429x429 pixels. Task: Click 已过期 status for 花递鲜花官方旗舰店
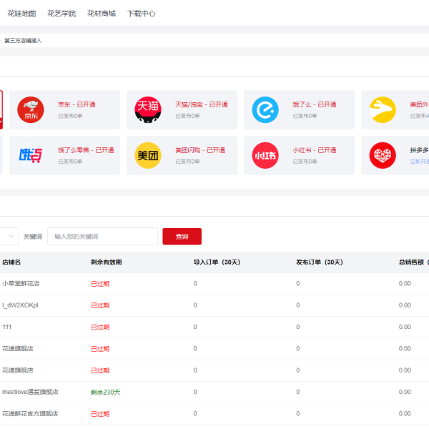pyautogui.click(x=100, y=414)
